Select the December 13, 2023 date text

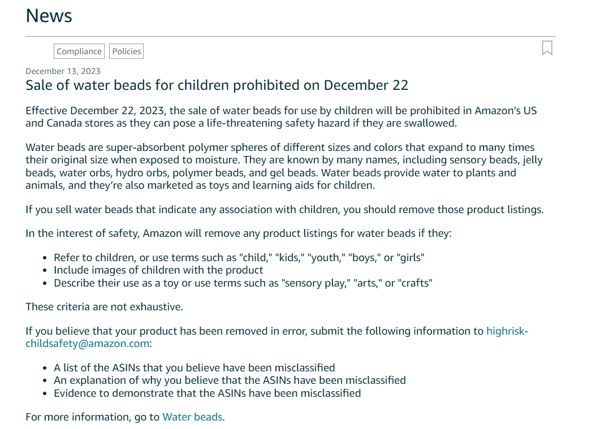(x=63, y=71)
